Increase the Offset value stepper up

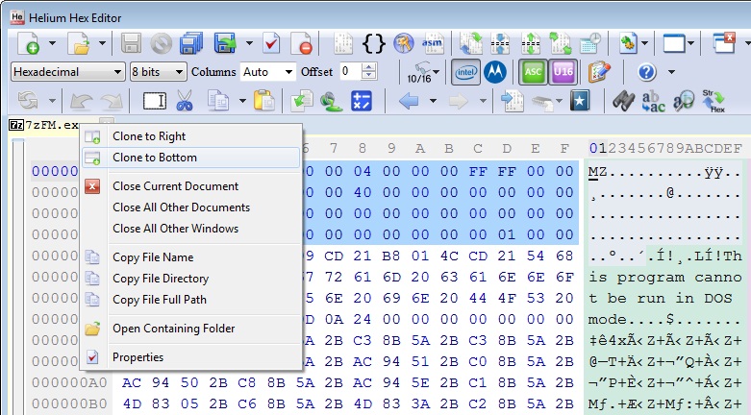(x=369, y=67)
